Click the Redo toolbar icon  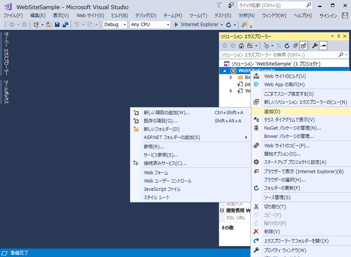90,24
